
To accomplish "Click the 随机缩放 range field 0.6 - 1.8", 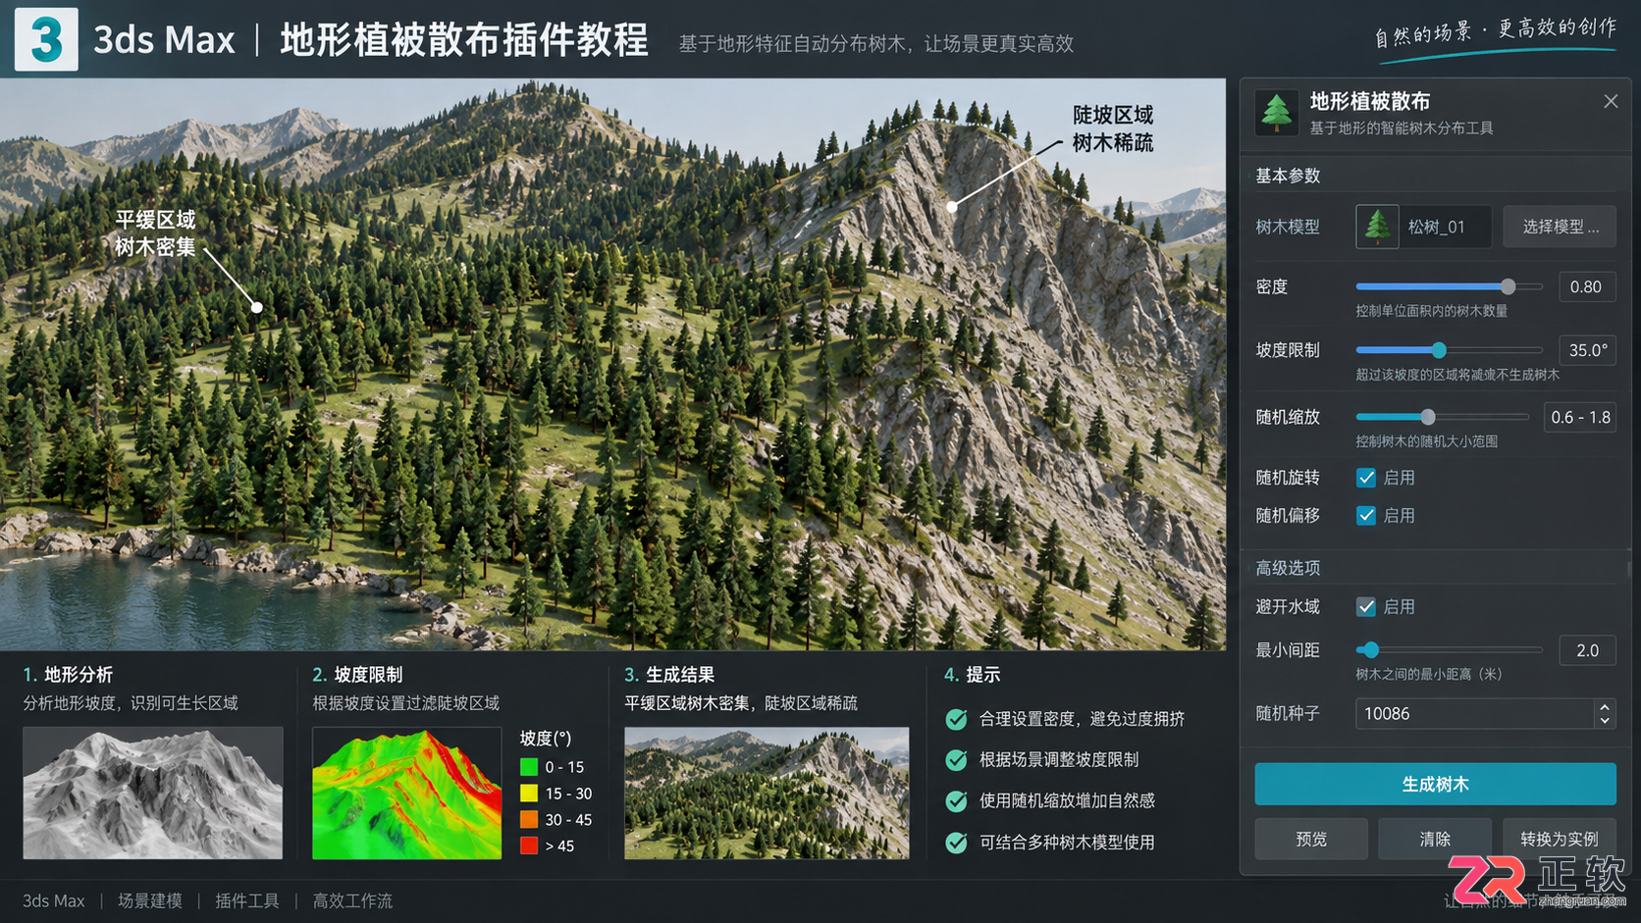I will coord(1579,417).
